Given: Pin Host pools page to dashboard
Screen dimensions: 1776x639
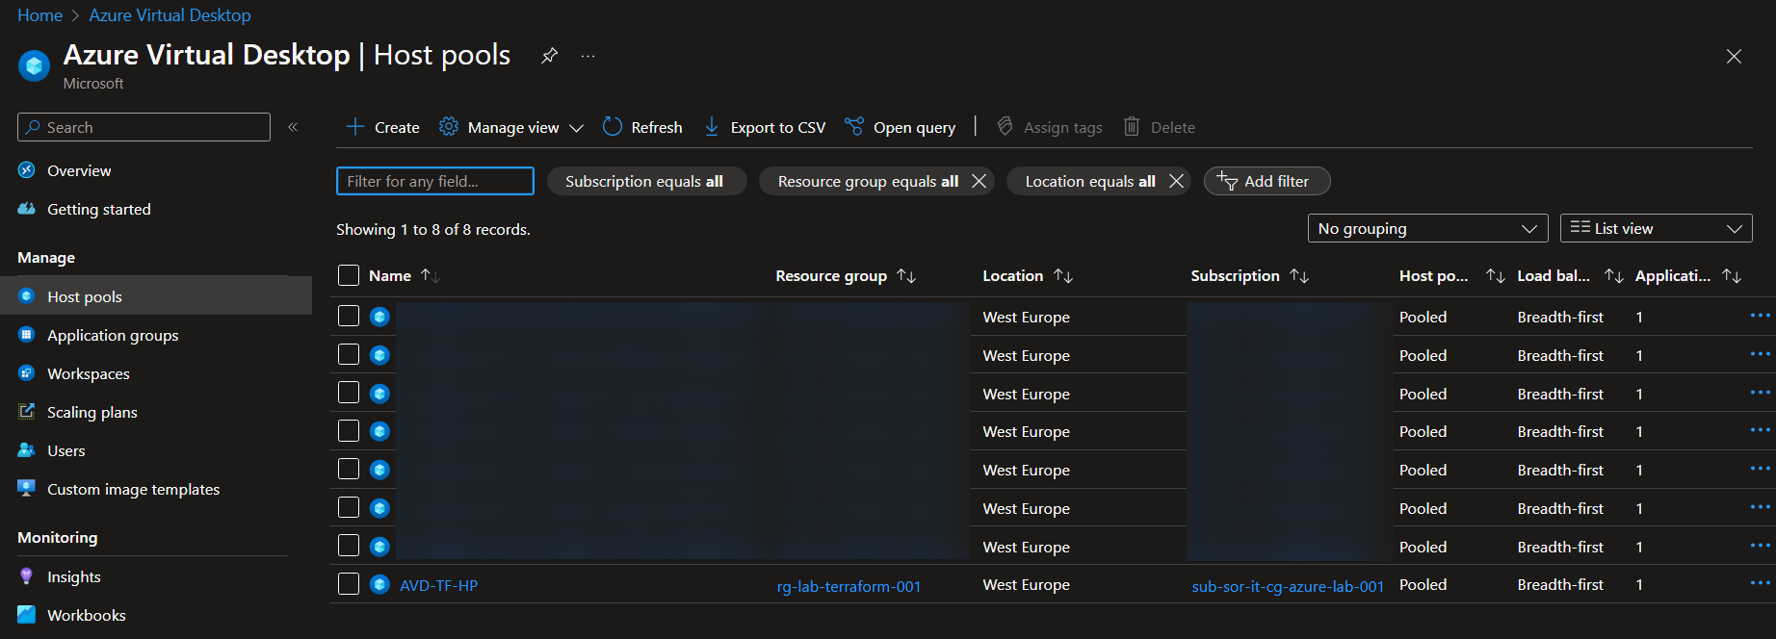Looking at the screenshot, I should pos(549,56).
